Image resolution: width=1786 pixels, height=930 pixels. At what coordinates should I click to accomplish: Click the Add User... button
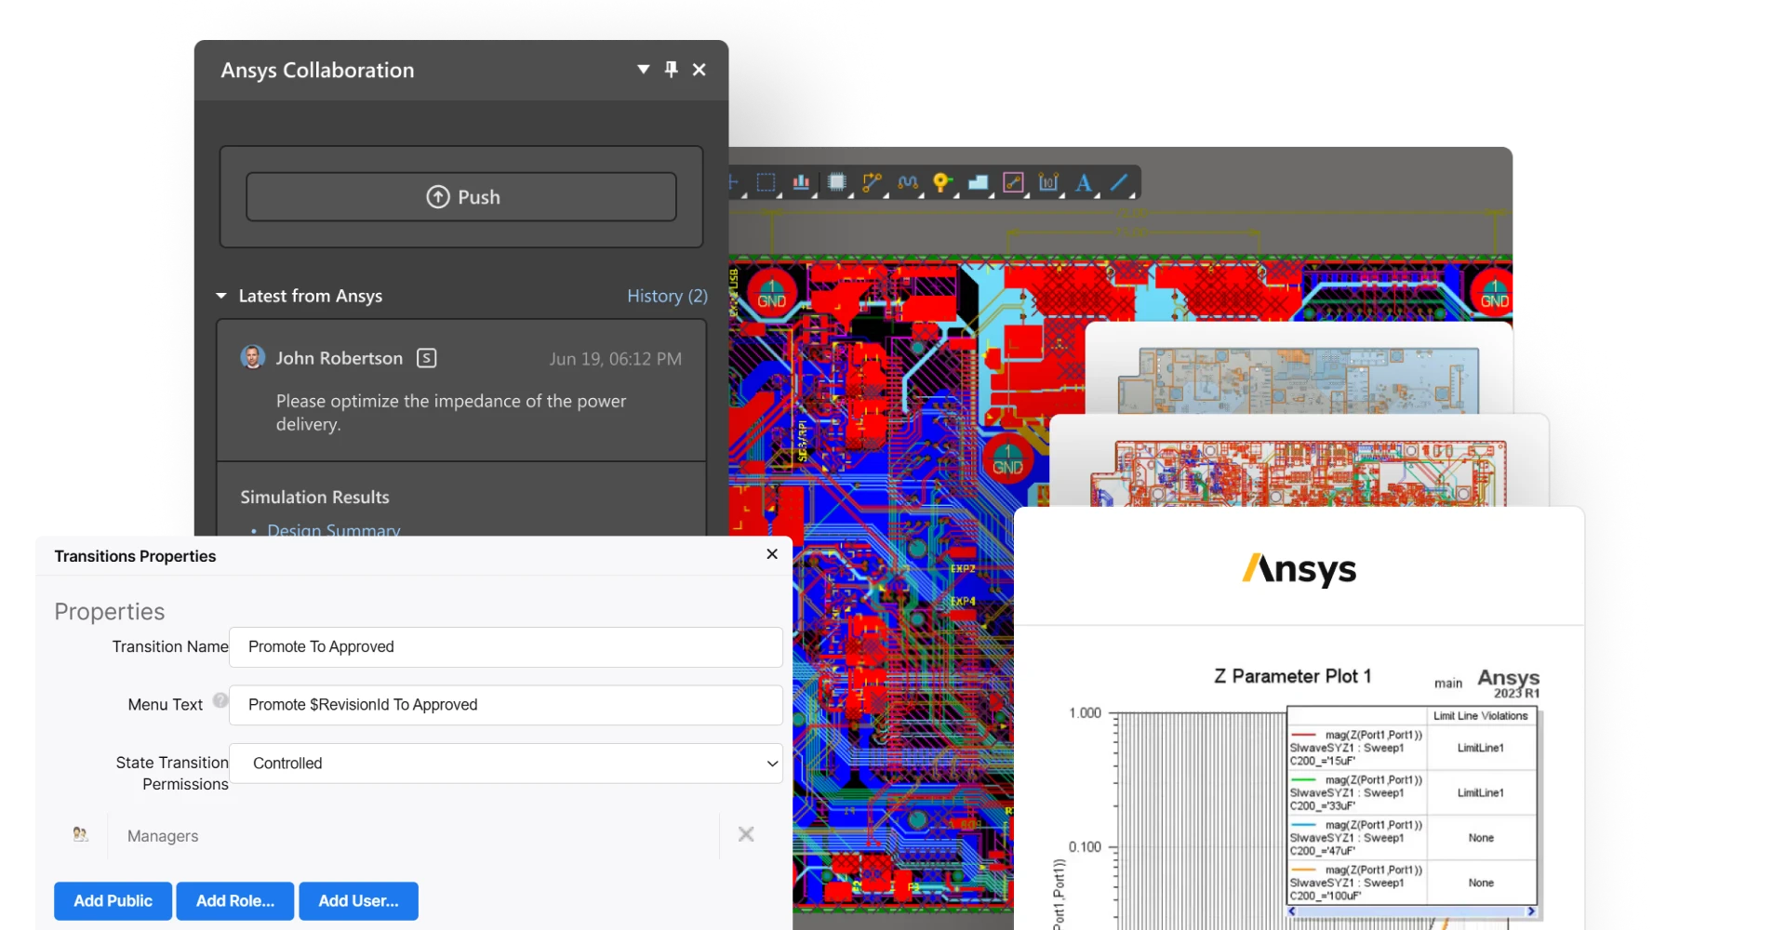358,900
